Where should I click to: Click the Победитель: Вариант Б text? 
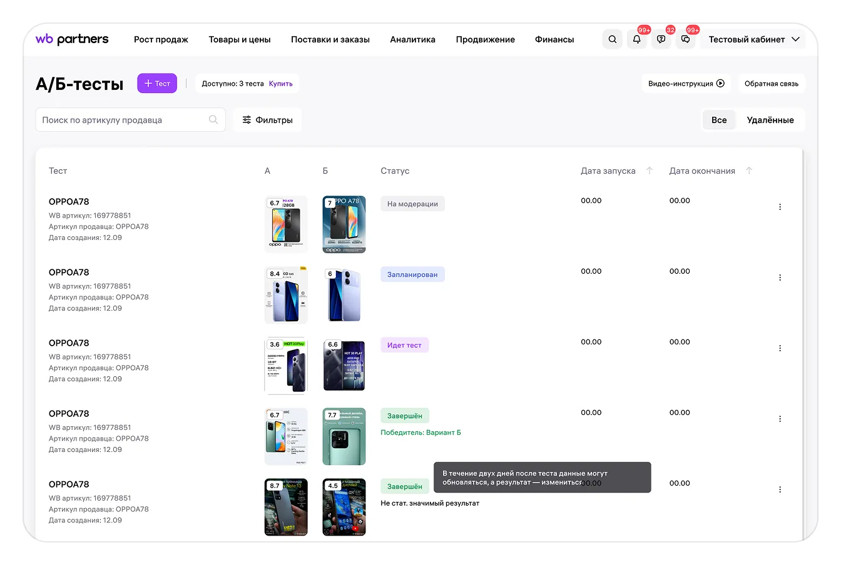[x=421, y=432]
